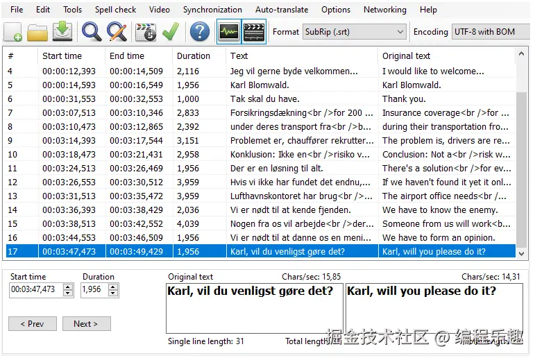
Task: Click the Original text column header
Action: pyautogui.click(x=447, y=56)
